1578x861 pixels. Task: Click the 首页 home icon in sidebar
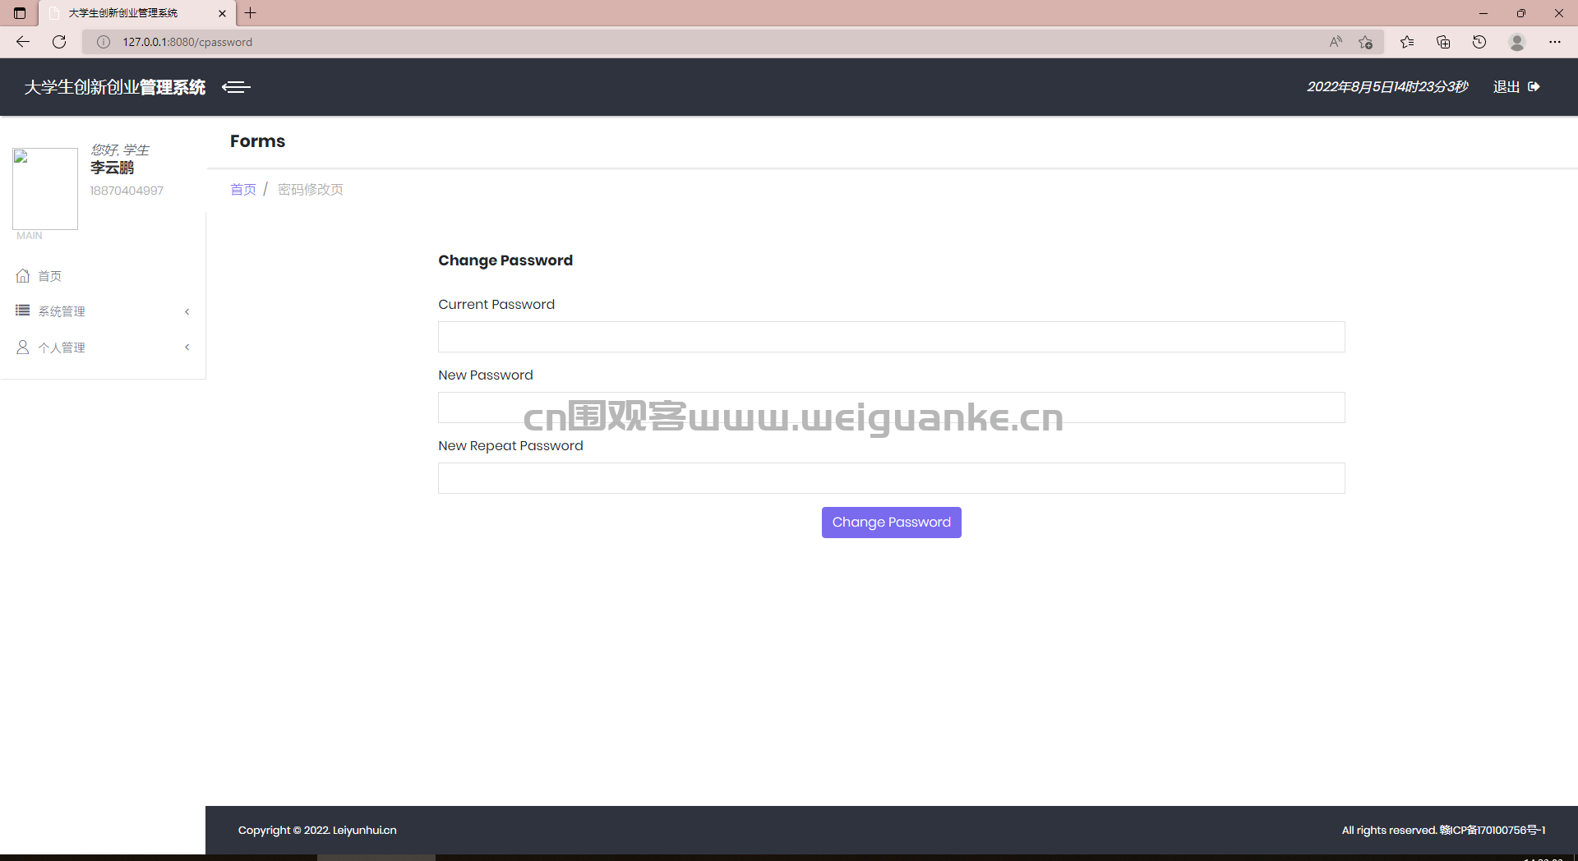coord(23,276)
